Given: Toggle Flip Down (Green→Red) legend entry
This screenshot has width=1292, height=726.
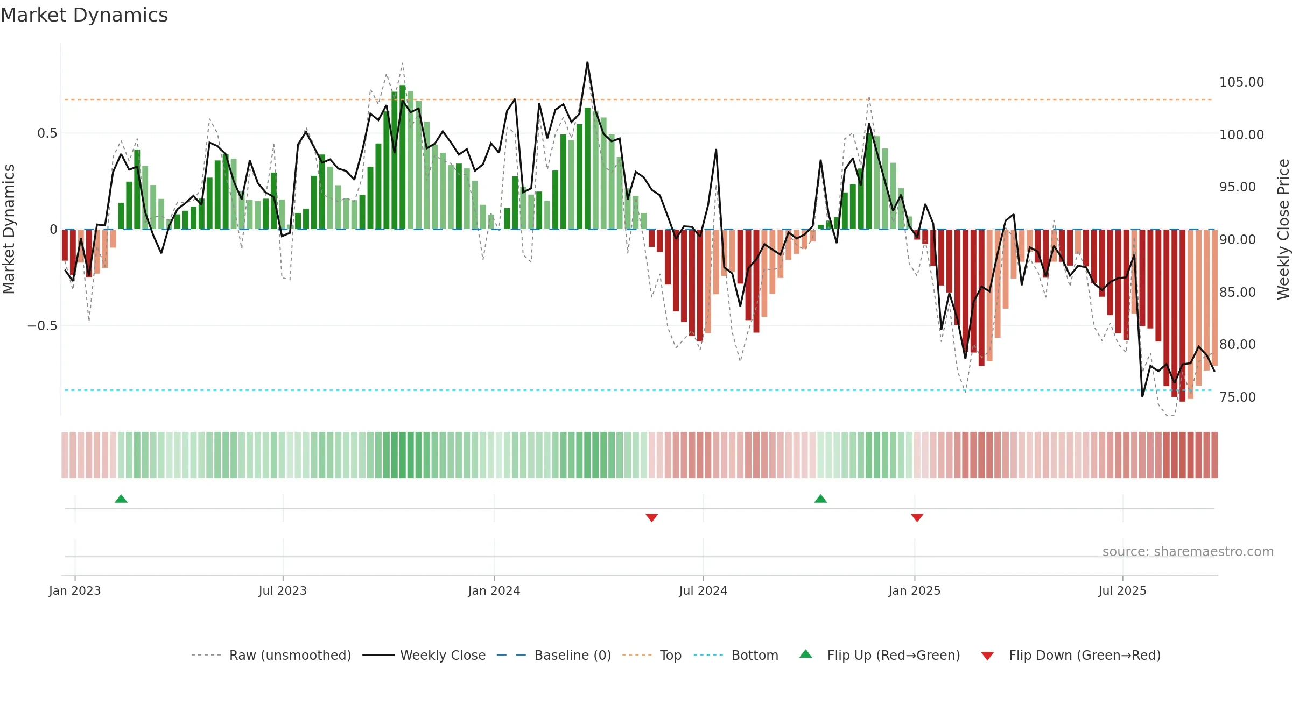Looking at the screenshot, I should point(1070,655).
